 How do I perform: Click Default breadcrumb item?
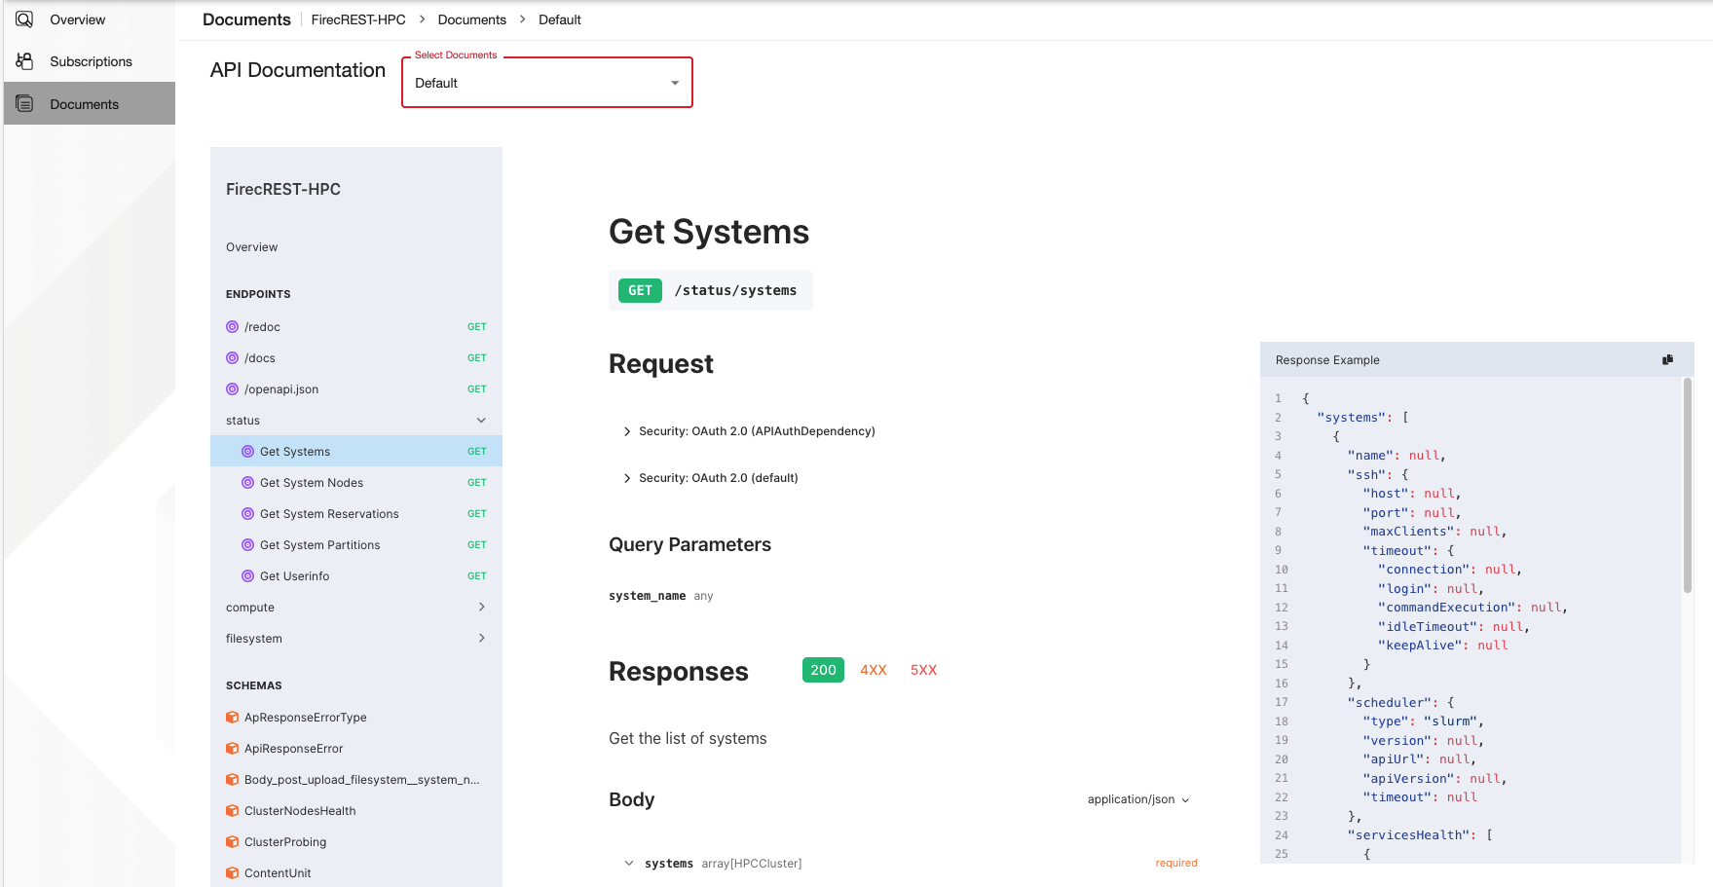pyautogui.click(x=560, y=19)
